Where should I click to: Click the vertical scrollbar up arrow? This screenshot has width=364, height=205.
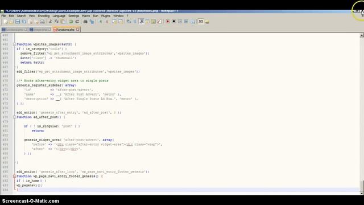click(362, 35)
